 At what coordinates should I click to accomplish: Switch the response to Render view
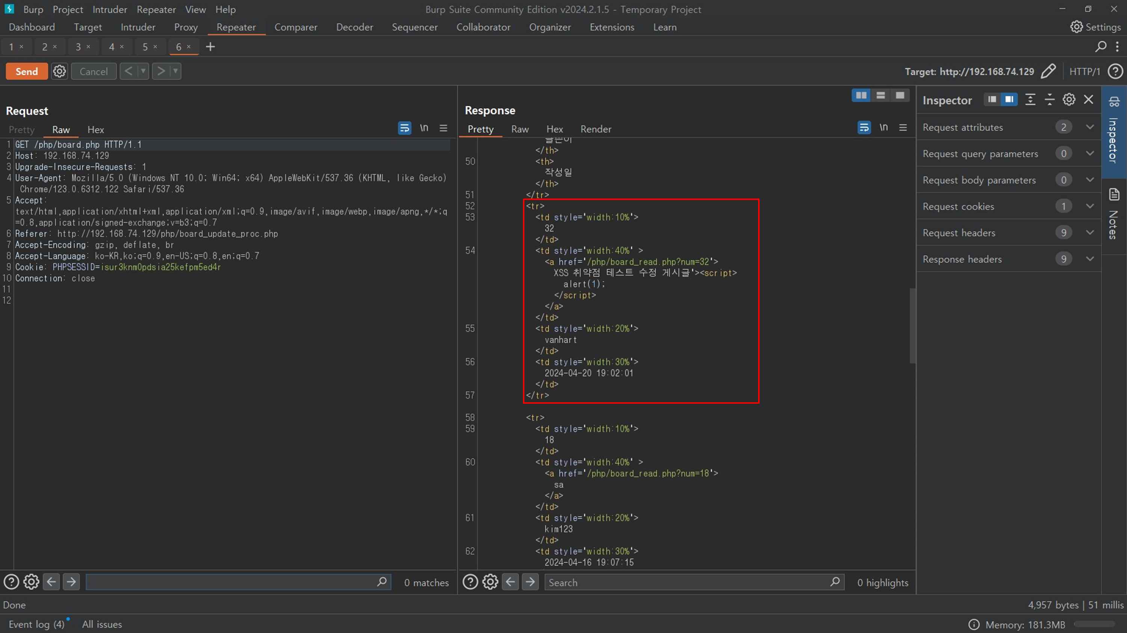click(x=595, y=129)
